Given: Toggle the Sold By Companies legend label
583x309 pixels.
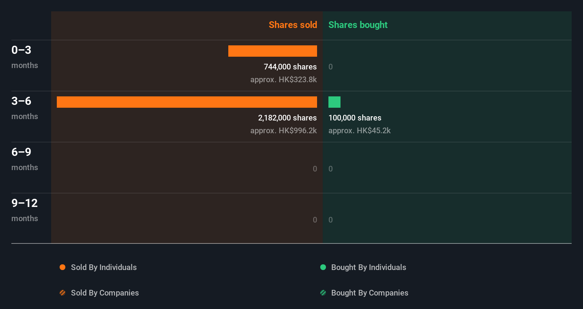Looking at the screenshot, I should click(105, 293).
